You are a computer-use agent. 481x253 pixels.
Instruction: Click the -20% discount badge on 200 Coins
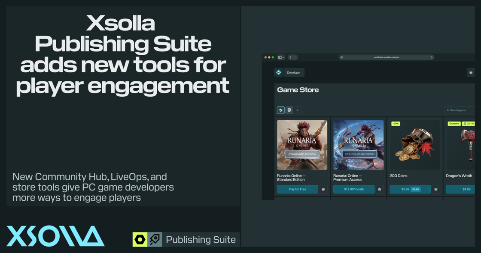pos(396,124)
